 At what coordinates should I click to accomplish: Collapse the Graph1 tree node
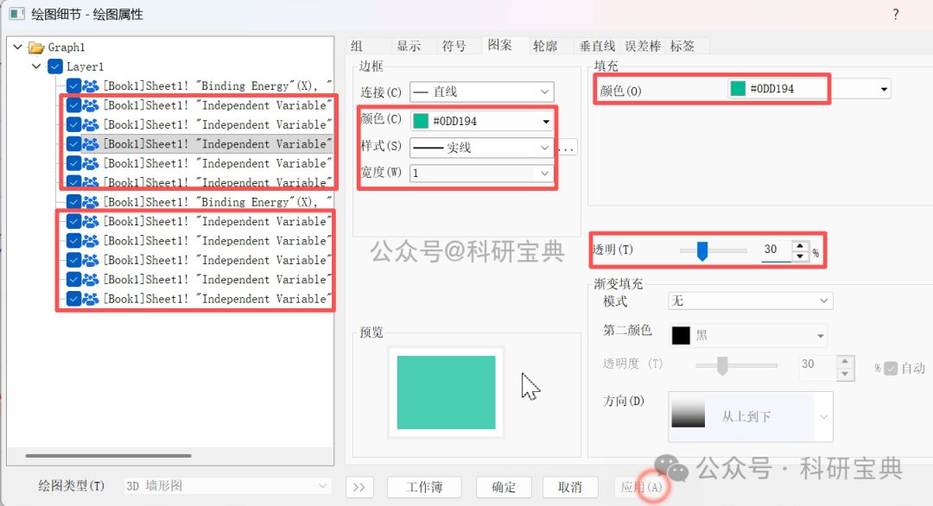(x=17, y=47)
